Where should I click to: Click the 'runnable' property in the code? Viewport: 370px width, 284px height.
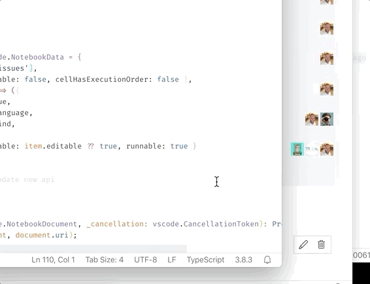pos(144,146)
